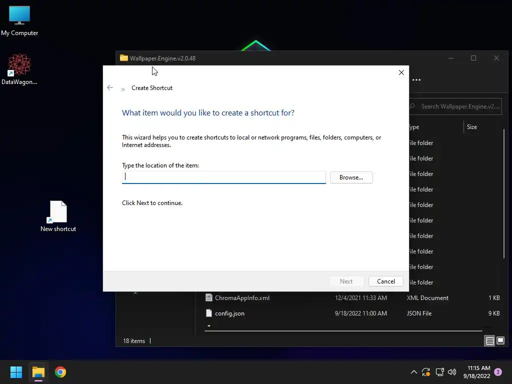The width and height of the screenshot is (512, 384).
Task: Select the DataWagon desktop shortcut
Action: coord(19,69)
